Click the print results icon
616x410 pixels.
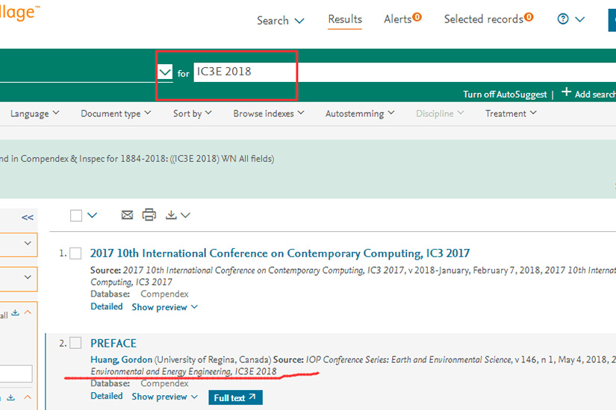[x=149, y=215]
